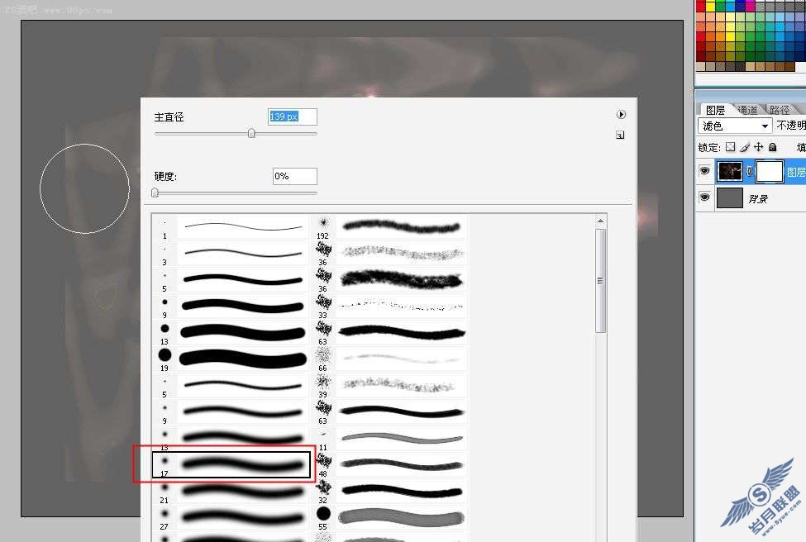This screenshot has width=806, height=542.
Task: Select the soft round 17 brush preset
Action: 231,464
